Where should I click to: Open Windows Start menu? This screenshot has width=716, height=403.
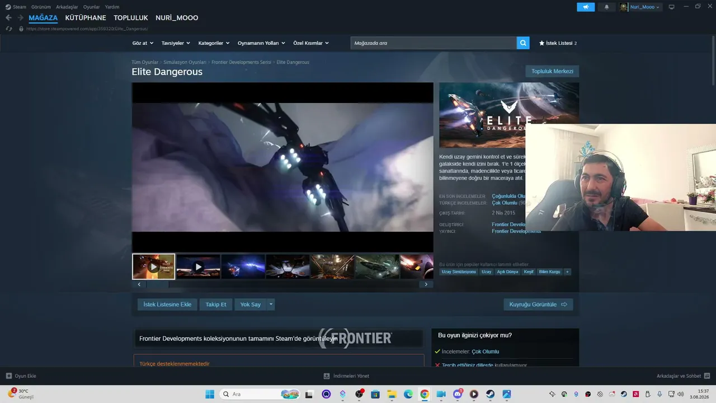[210, 394]
